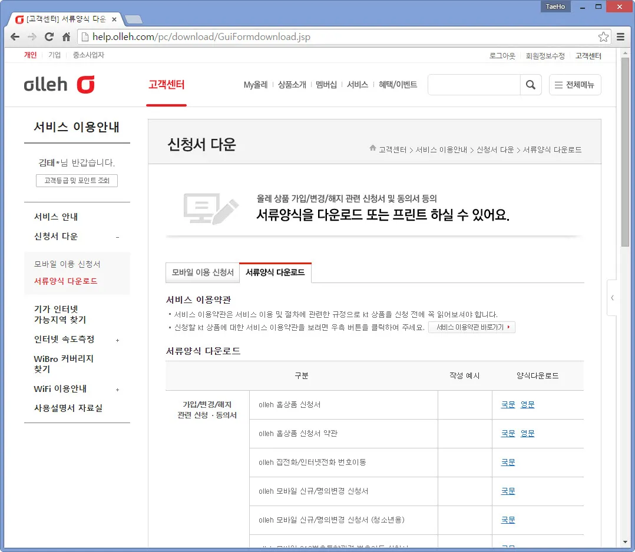
Task: Go back using the browser back arrow
Action: click(x=15, y=36)
